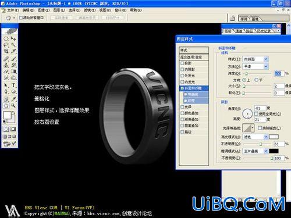This screenshot has width=291, height=218.
Task: Reset to default foreground/background colors icon
Action: click(x=4, y=121)
